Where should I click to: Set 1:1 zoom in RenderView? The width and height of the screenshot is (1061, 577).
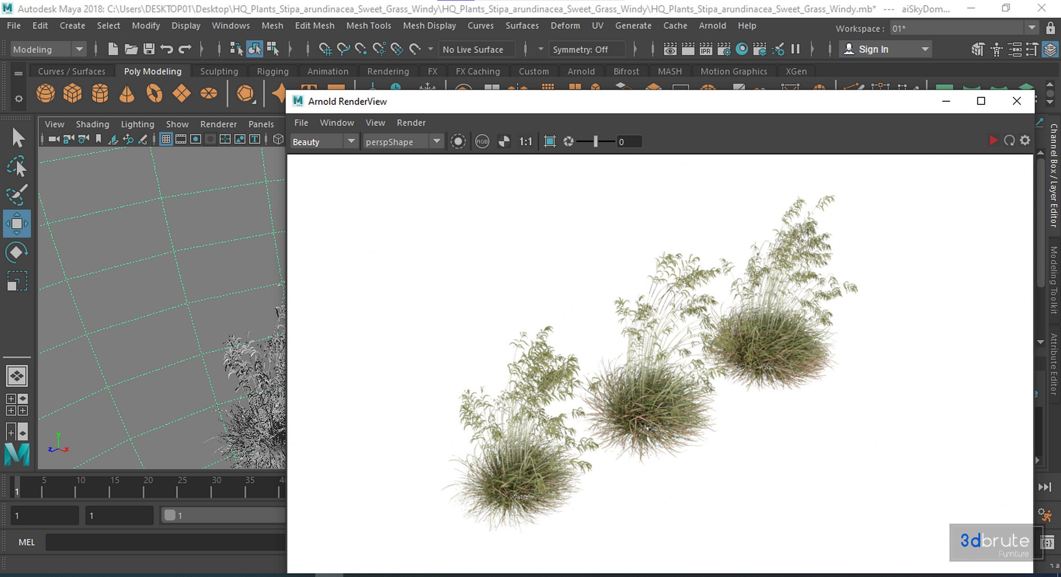[x=525, y=141]
